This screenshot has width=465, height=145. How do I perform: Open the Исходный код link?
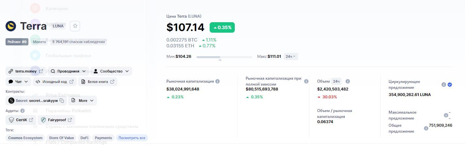click(x=55, y=82)
